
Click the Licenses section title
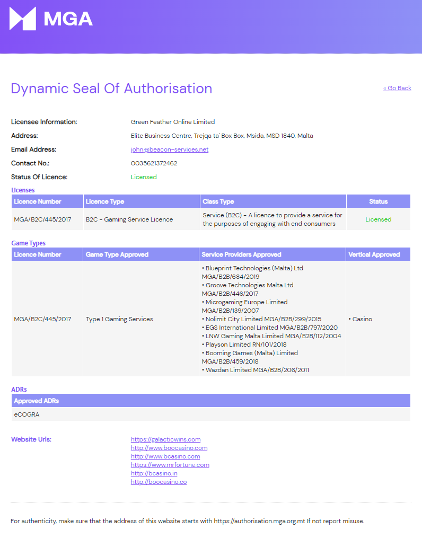(x=23, y=190)
